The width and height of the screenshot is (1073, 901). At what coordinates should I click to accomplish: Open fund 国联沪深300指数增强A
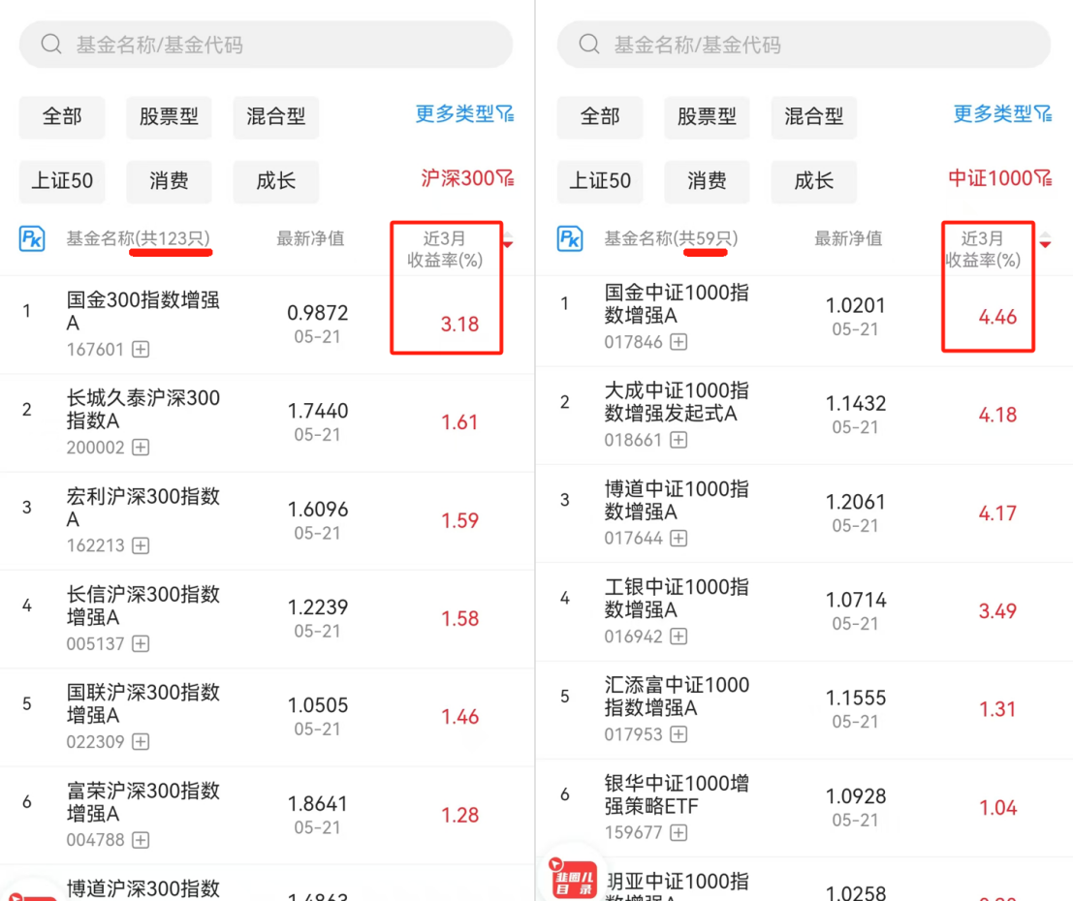[x=143, y=703]
